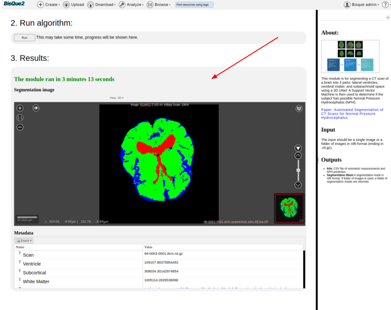The height and width of the screenshot is (310, 391).
Task: Click the Z-slice slider handle
Action: pyautogui.click(x=298, y=170)
